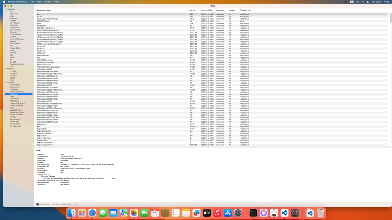This screenshot has height=220, width=392.
Task: Open Reminders app in dock
Action: coord(176,213)
